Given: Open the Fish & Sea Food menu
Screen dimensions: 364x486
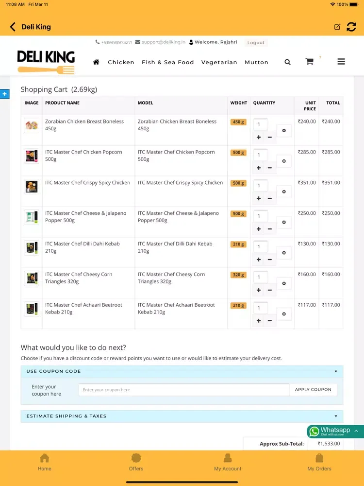Looking at the screenshot, I should [x=168, y=62].
